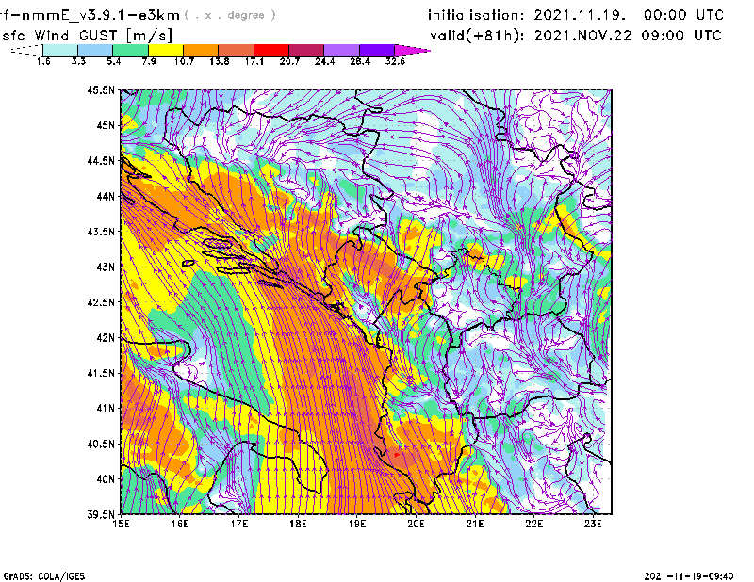Click the longitude label "19E"
754x582 pixels.
(357, 524)
